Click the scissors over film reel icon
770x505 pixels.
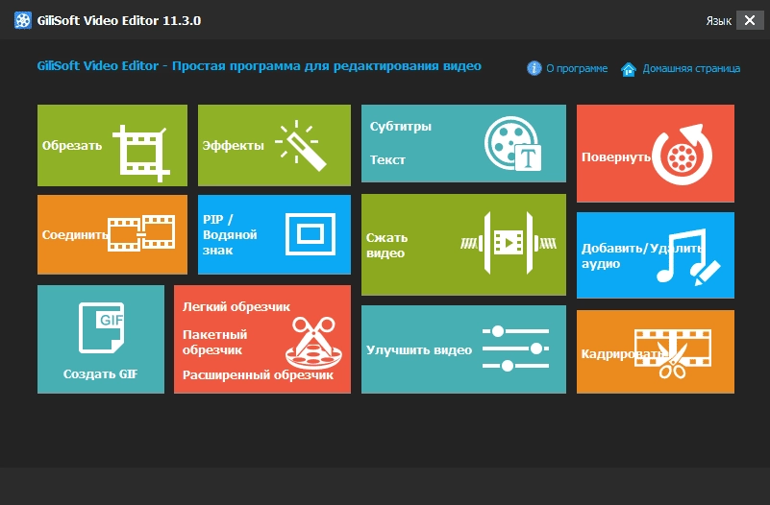point(313,342)
